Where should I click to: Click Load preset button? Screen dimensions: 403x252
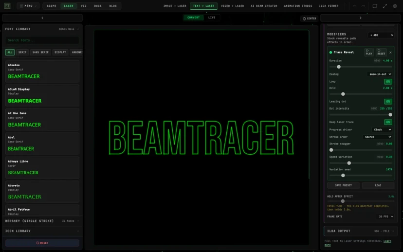[378, 185]
